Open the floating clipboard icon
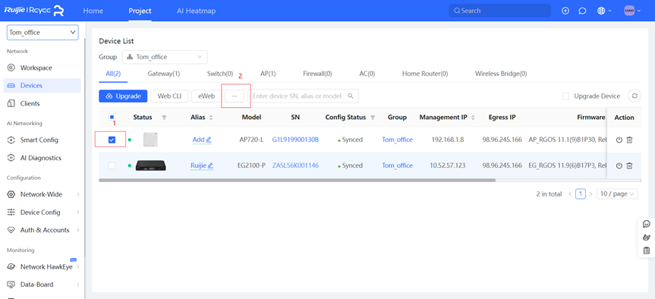This screenshot has width=655, height=299. [646, 250]
